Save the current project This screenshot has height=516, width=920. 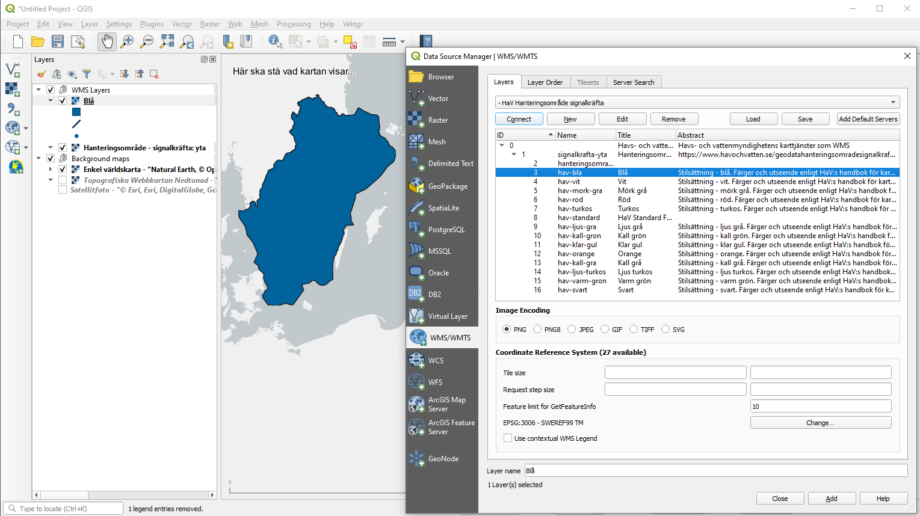(x=57, y=41)
